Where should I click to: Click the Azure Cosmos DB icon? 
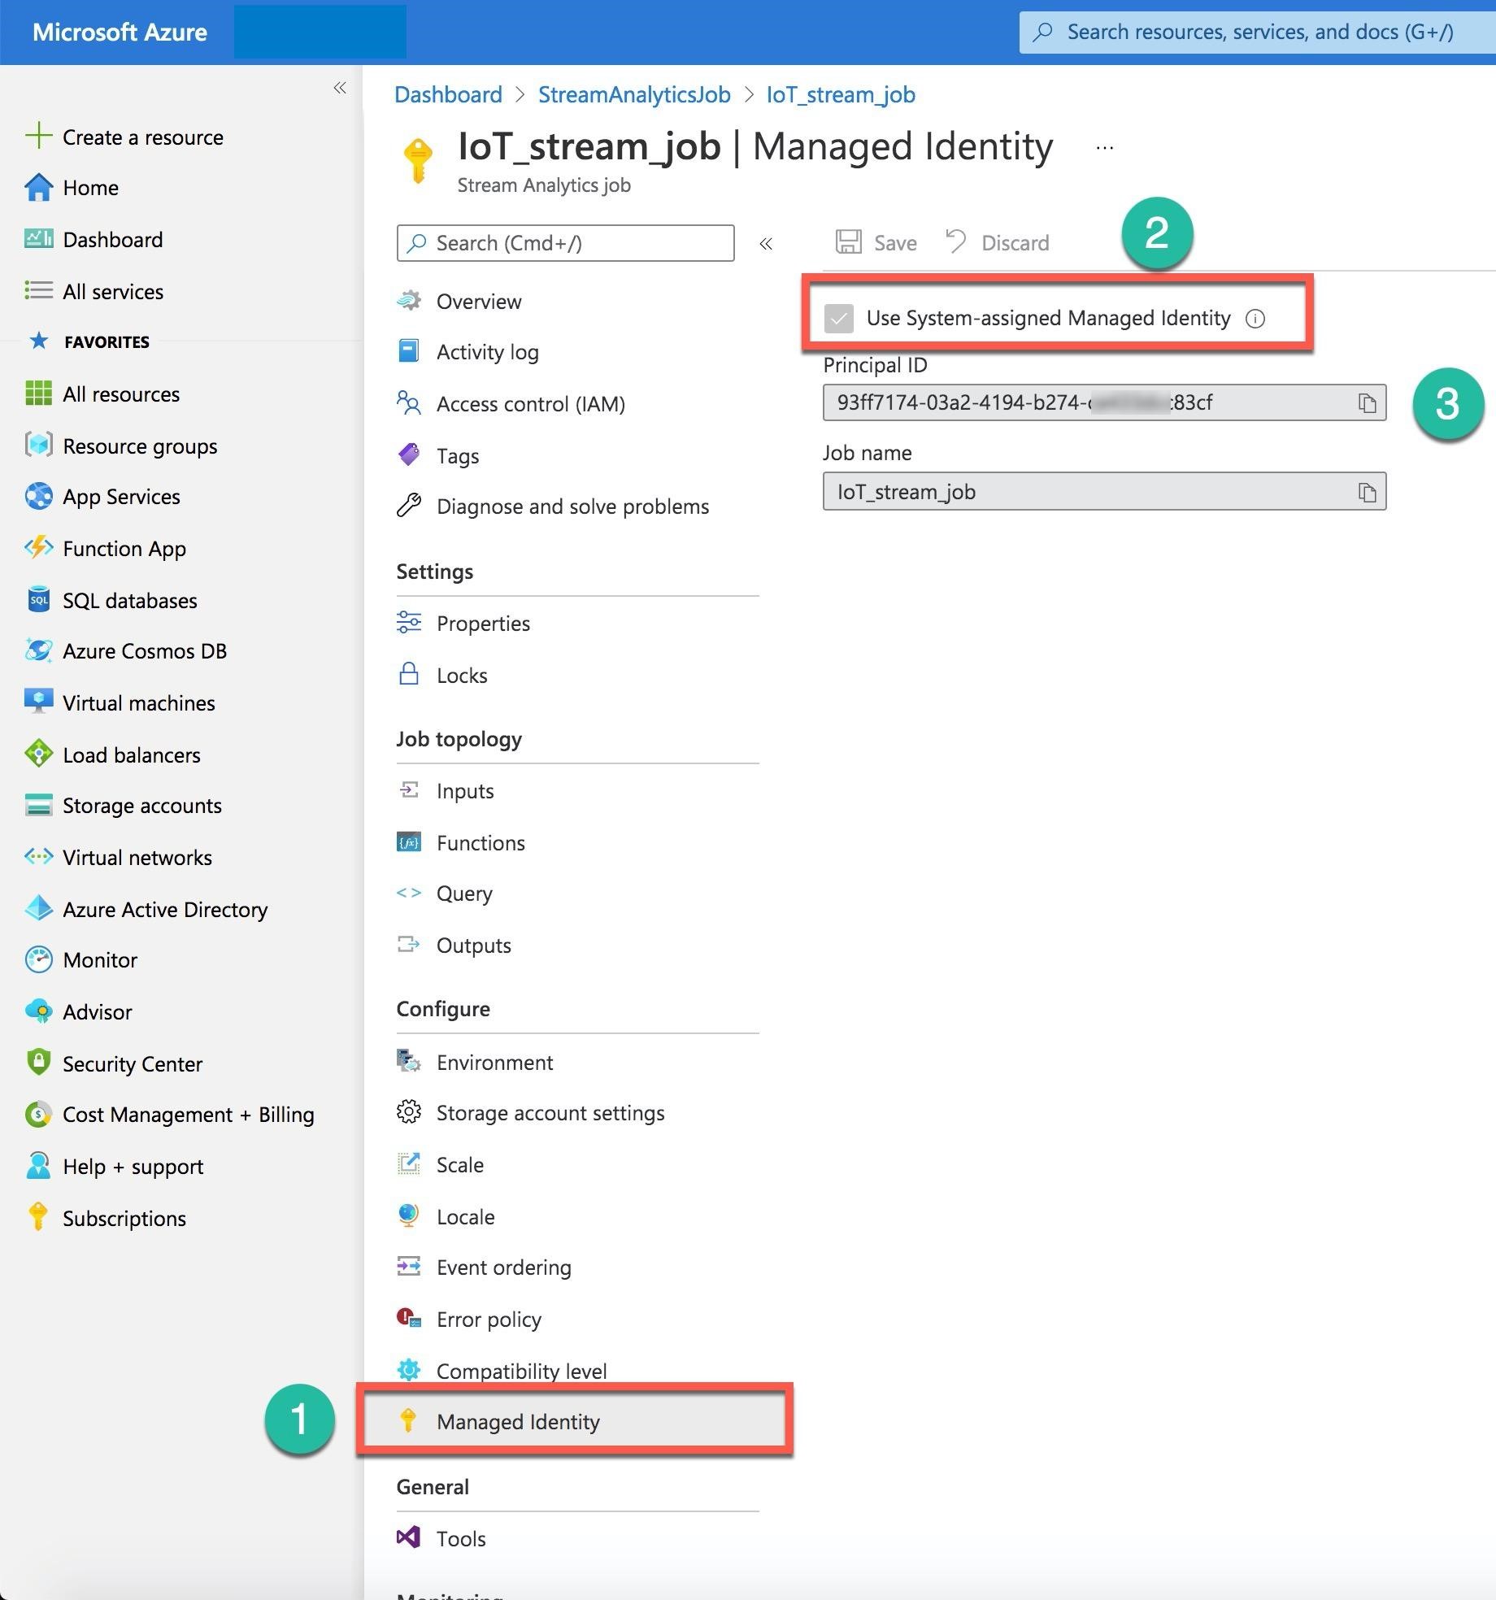38,650
